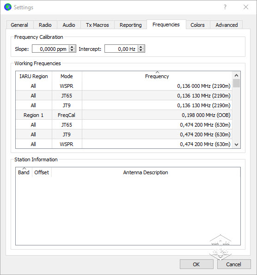Screen dimensions: 257x275
Task: Sort Station Information by Band column
Action: (24, 172)
